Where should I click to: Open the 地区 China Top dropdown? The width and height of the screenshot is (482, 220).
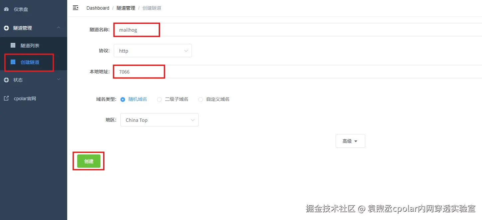[159, 120]
